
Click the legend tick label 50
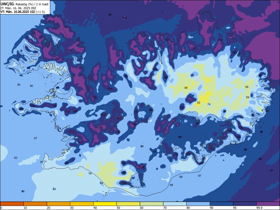tap(118, 208)
